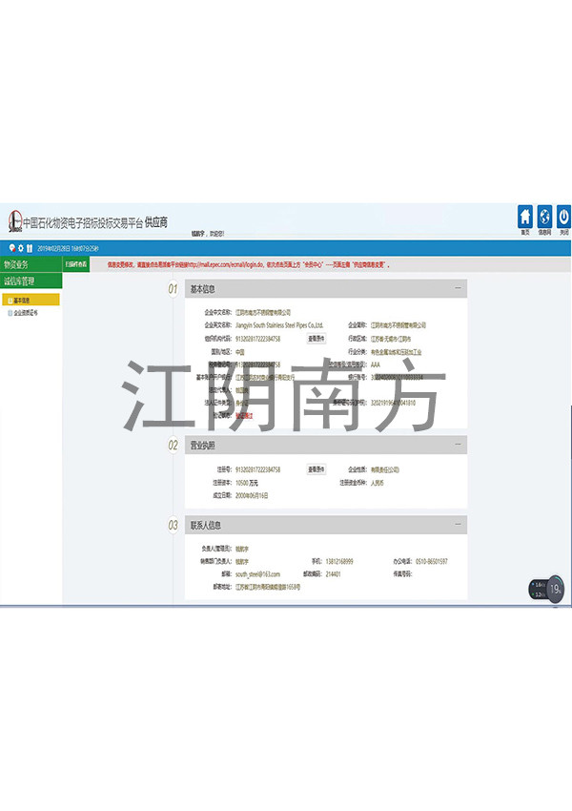Image resolution: width=572 pixels, height=811 pixels.
Task: Open the settings gear icon in blue bar
Action: click(x=20, y=248)
